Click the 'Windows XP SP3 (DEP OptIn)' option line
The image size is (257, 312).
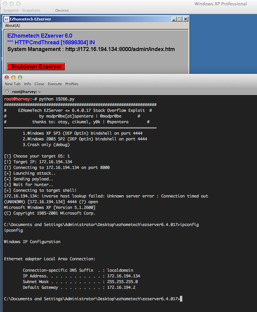pos(82,133)
